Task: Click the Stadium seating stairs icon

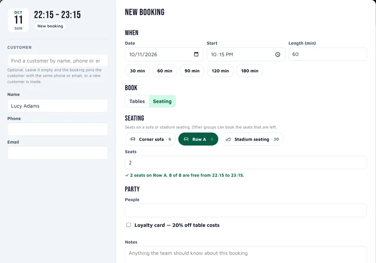Action: (x=228, y=139)
